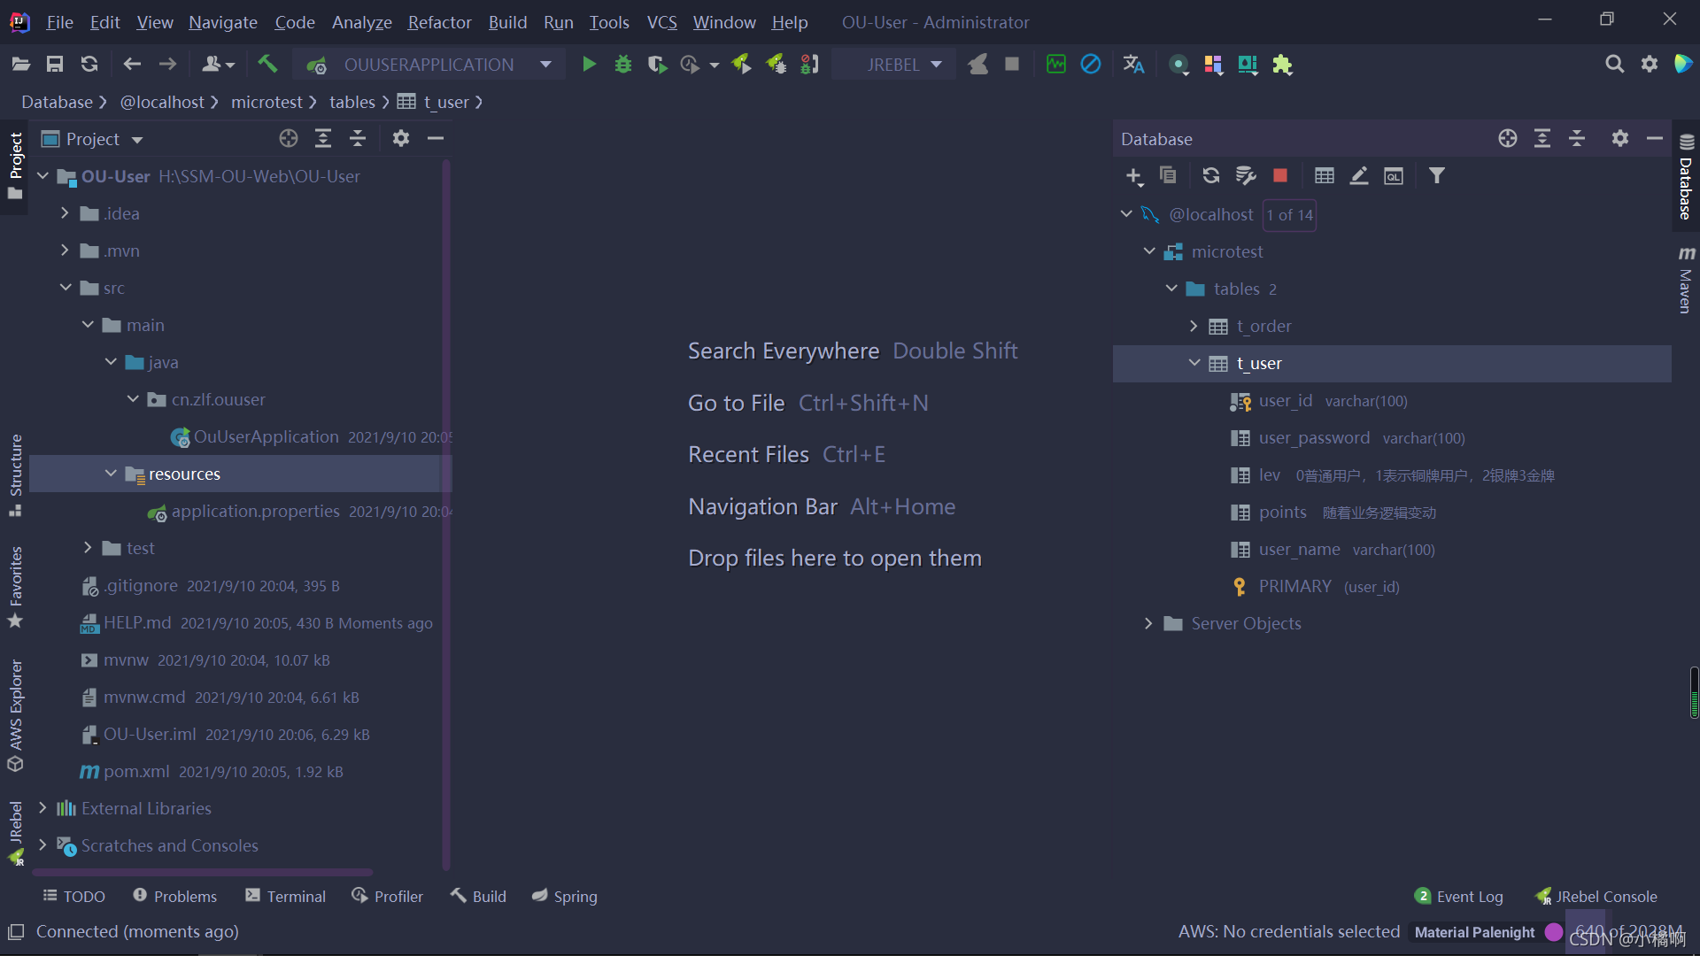This screenshot has height=956, width=1700.
Task: Collapse the microtest schema node
Action: click(x=1149, y=251)
